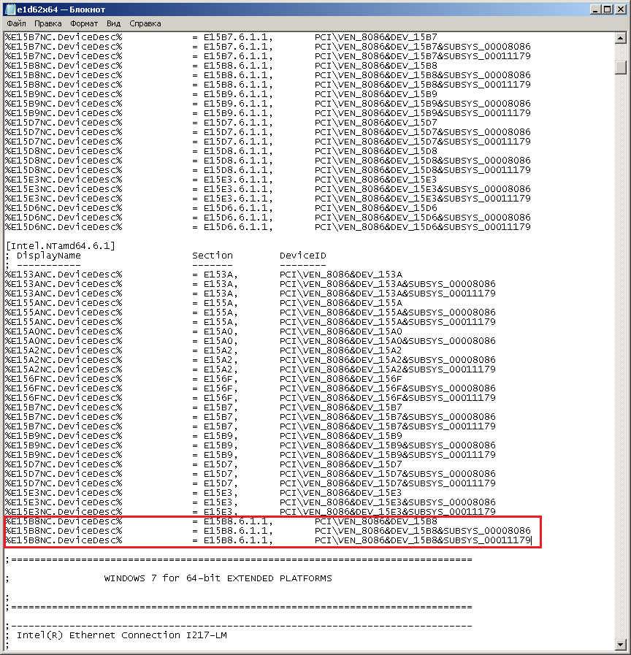Click the scrollbar up arrow
The height and width of the screenshot is (655, 631).
pos(621,38)
